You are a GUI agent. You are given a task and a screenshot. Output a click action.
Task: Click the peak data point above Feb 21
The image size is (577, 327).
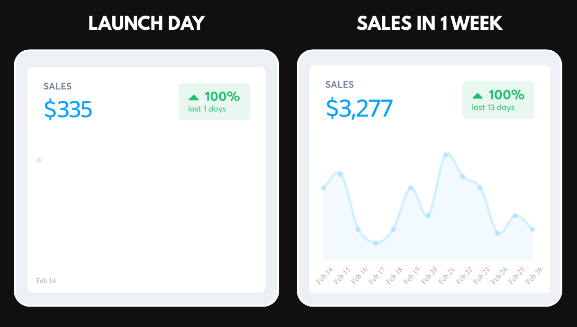click(x=446, y=155)
